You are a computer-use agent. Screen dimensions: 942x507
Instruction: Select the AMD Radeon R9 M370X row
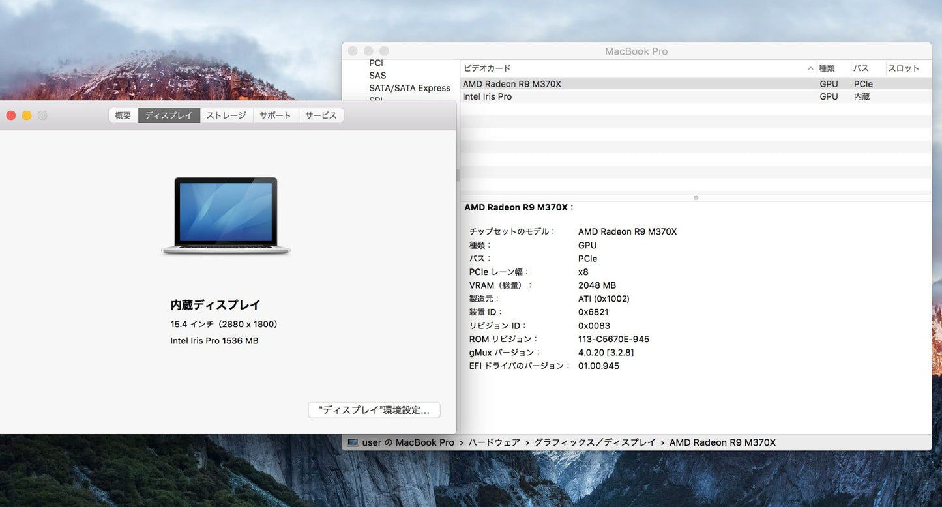click(696, 84)
